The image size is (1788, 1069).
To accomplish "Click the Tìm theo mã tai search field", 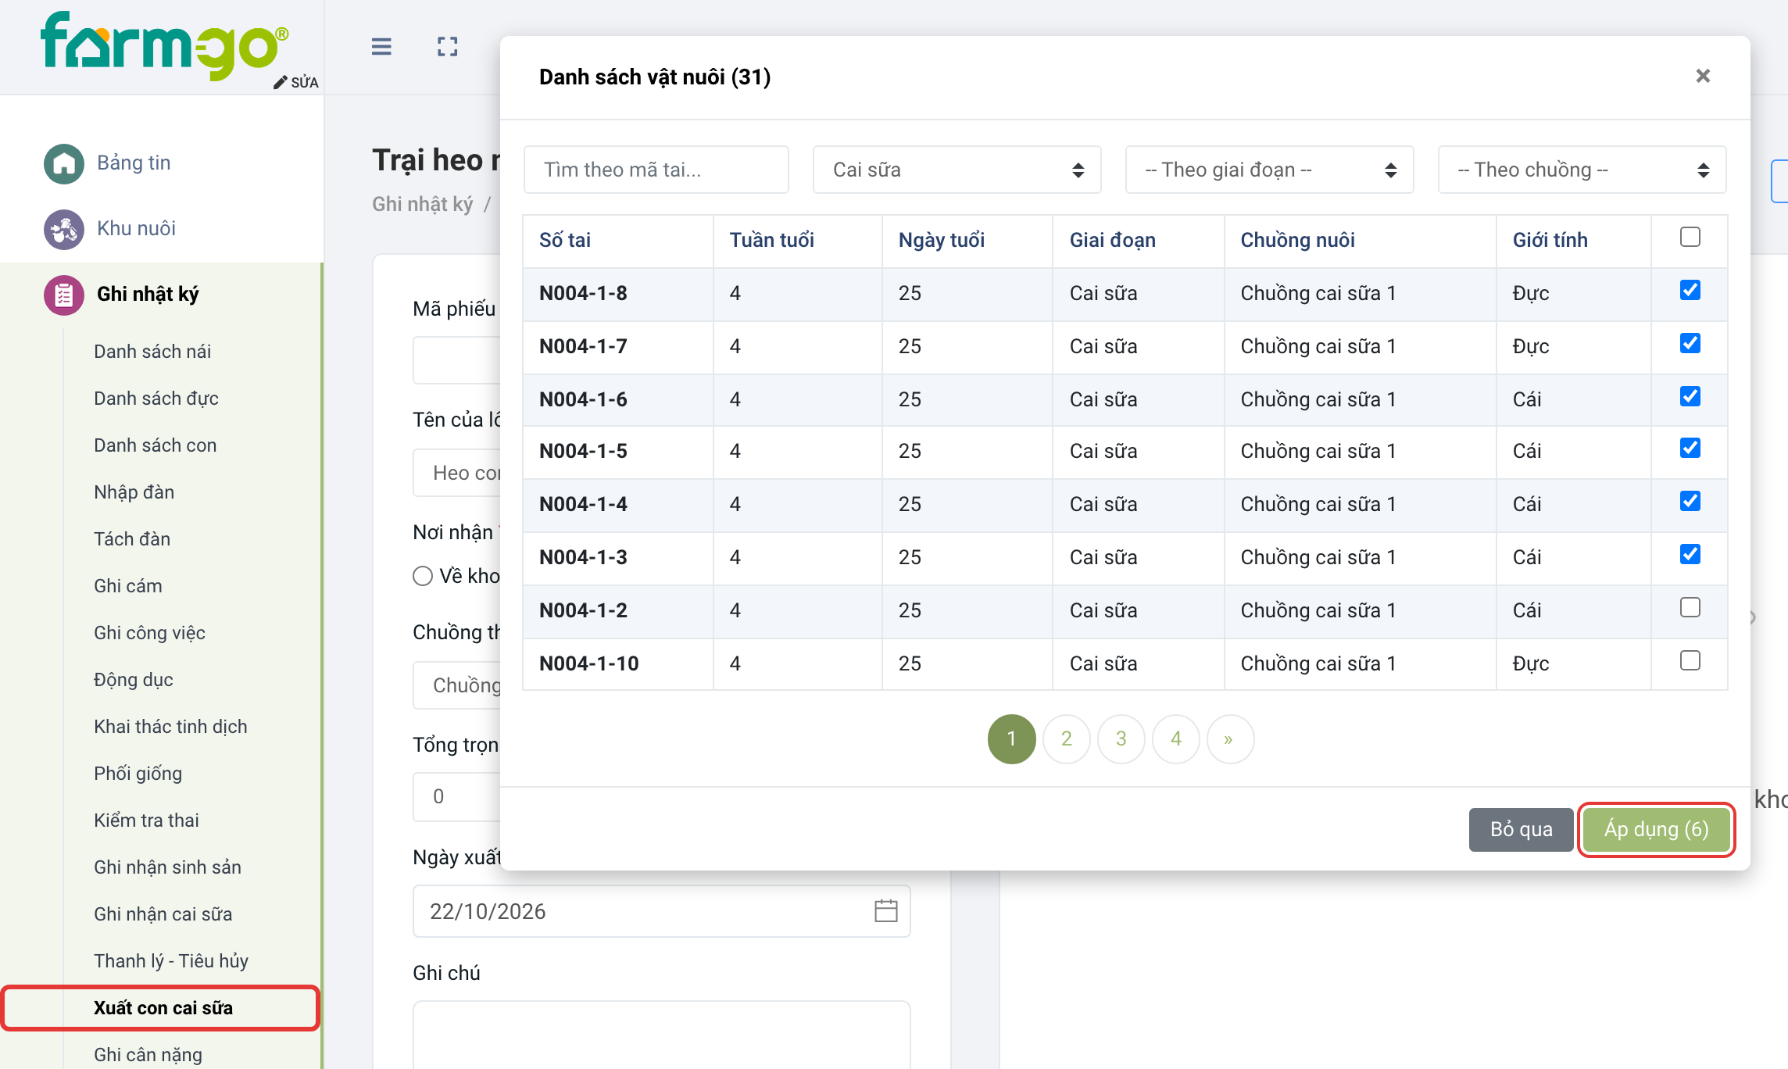I will pyautogui.click(x=656, y=170).
